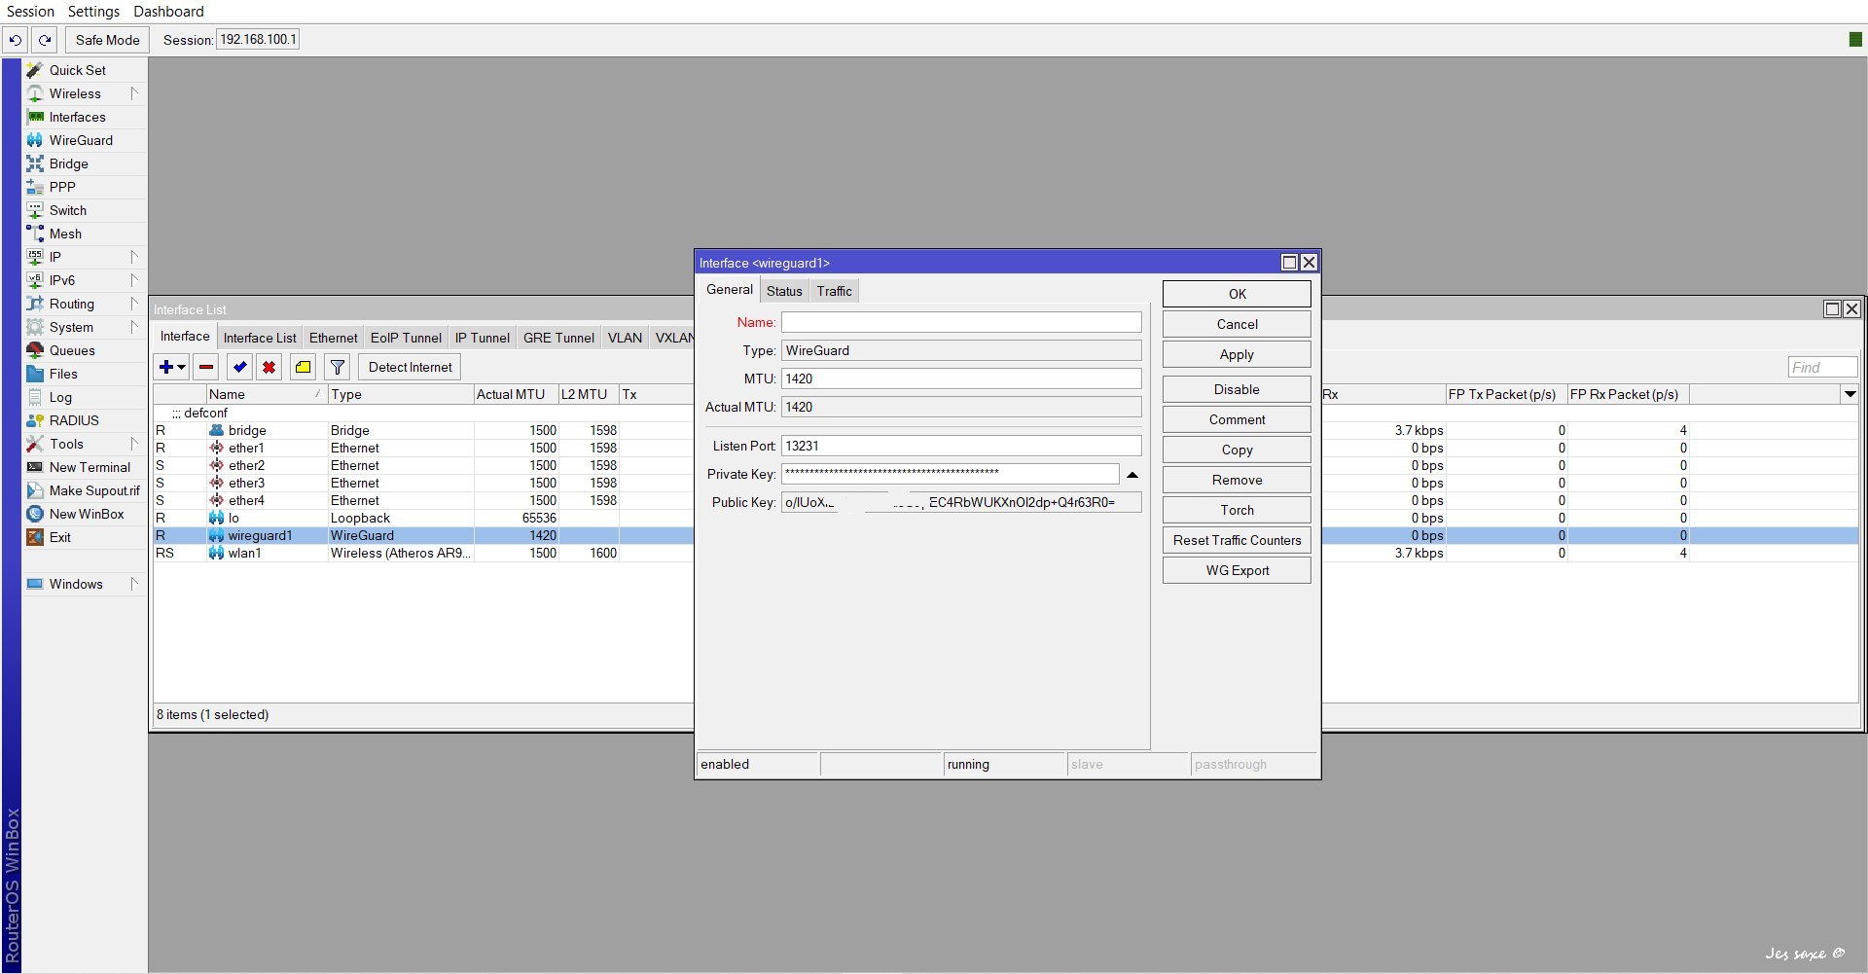Toggle Safe Mode button

107,40
